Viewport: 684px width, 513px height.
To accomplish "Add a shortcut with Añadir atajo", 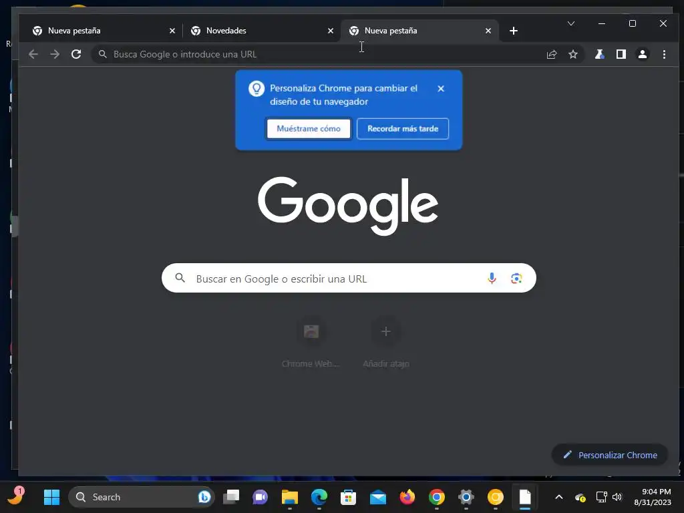I will click(x=385, y=343).
